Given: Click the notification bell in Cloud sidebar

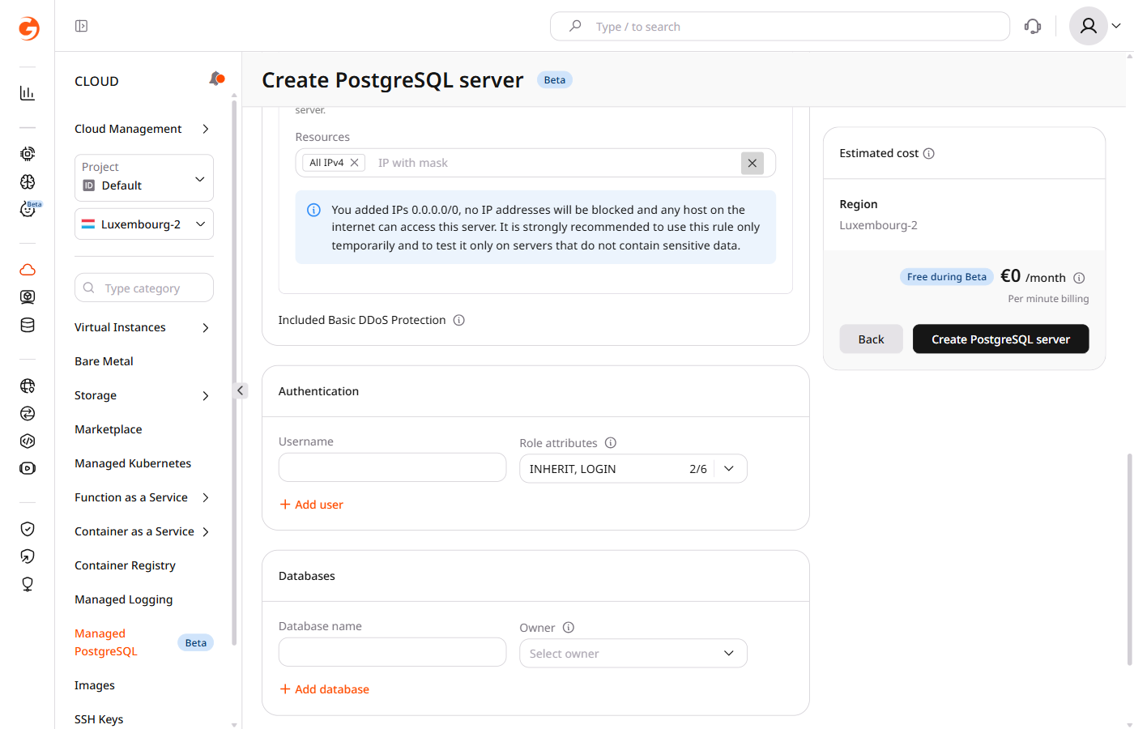Looking at the screenshot, I should coord(216,79).
